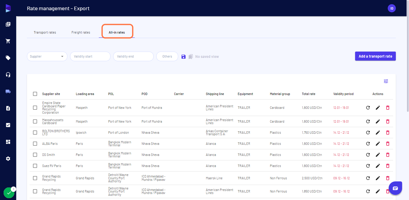Check the Massahcussets Cardboard row checkbox

35,121
